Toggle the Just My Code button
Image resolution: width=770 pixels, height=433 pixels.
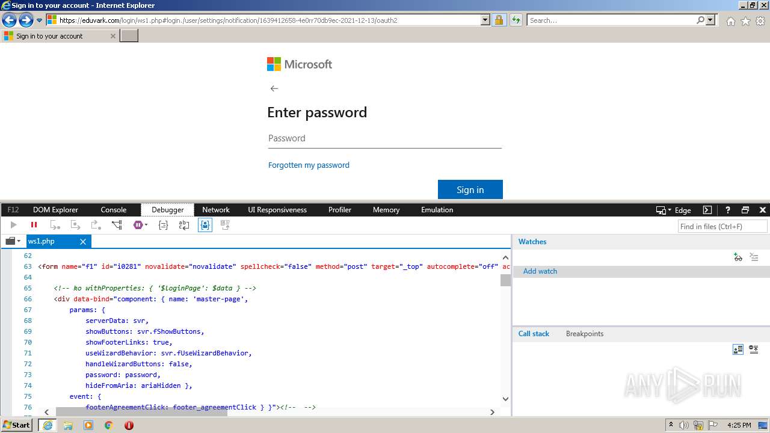(x=205, y=225)
